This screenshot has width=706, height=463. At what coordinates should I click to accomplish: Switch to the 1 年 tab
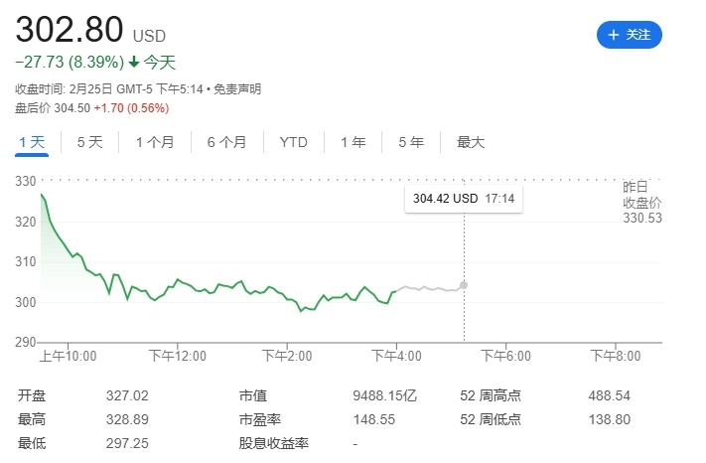pyautogui.click(x=353, y=142)
